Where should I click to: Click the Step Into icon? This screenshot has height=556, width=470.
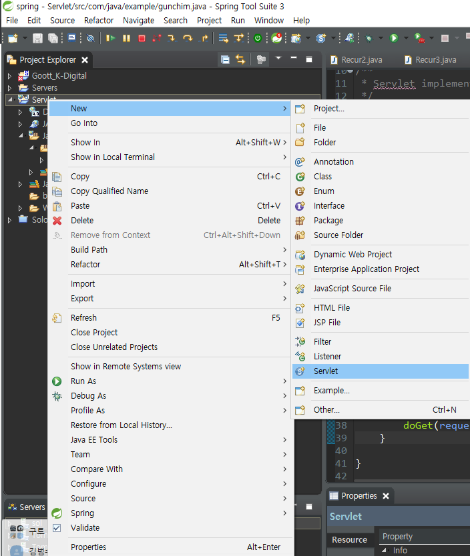click(172, 38)
